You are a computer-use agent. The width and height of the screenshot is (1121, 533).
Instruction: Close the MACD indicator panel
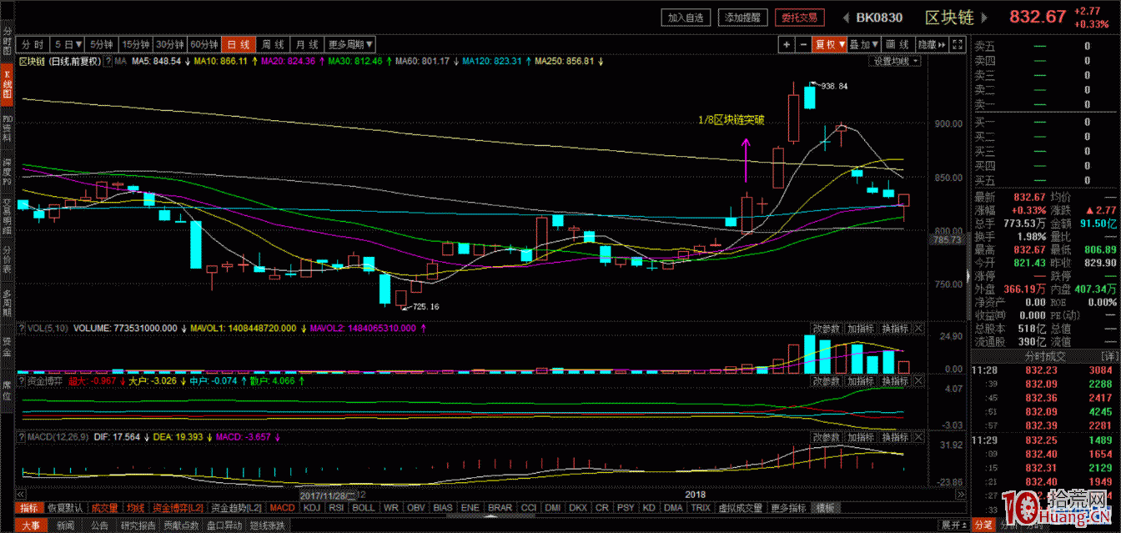pyautogui.click(x=918, y=437)
